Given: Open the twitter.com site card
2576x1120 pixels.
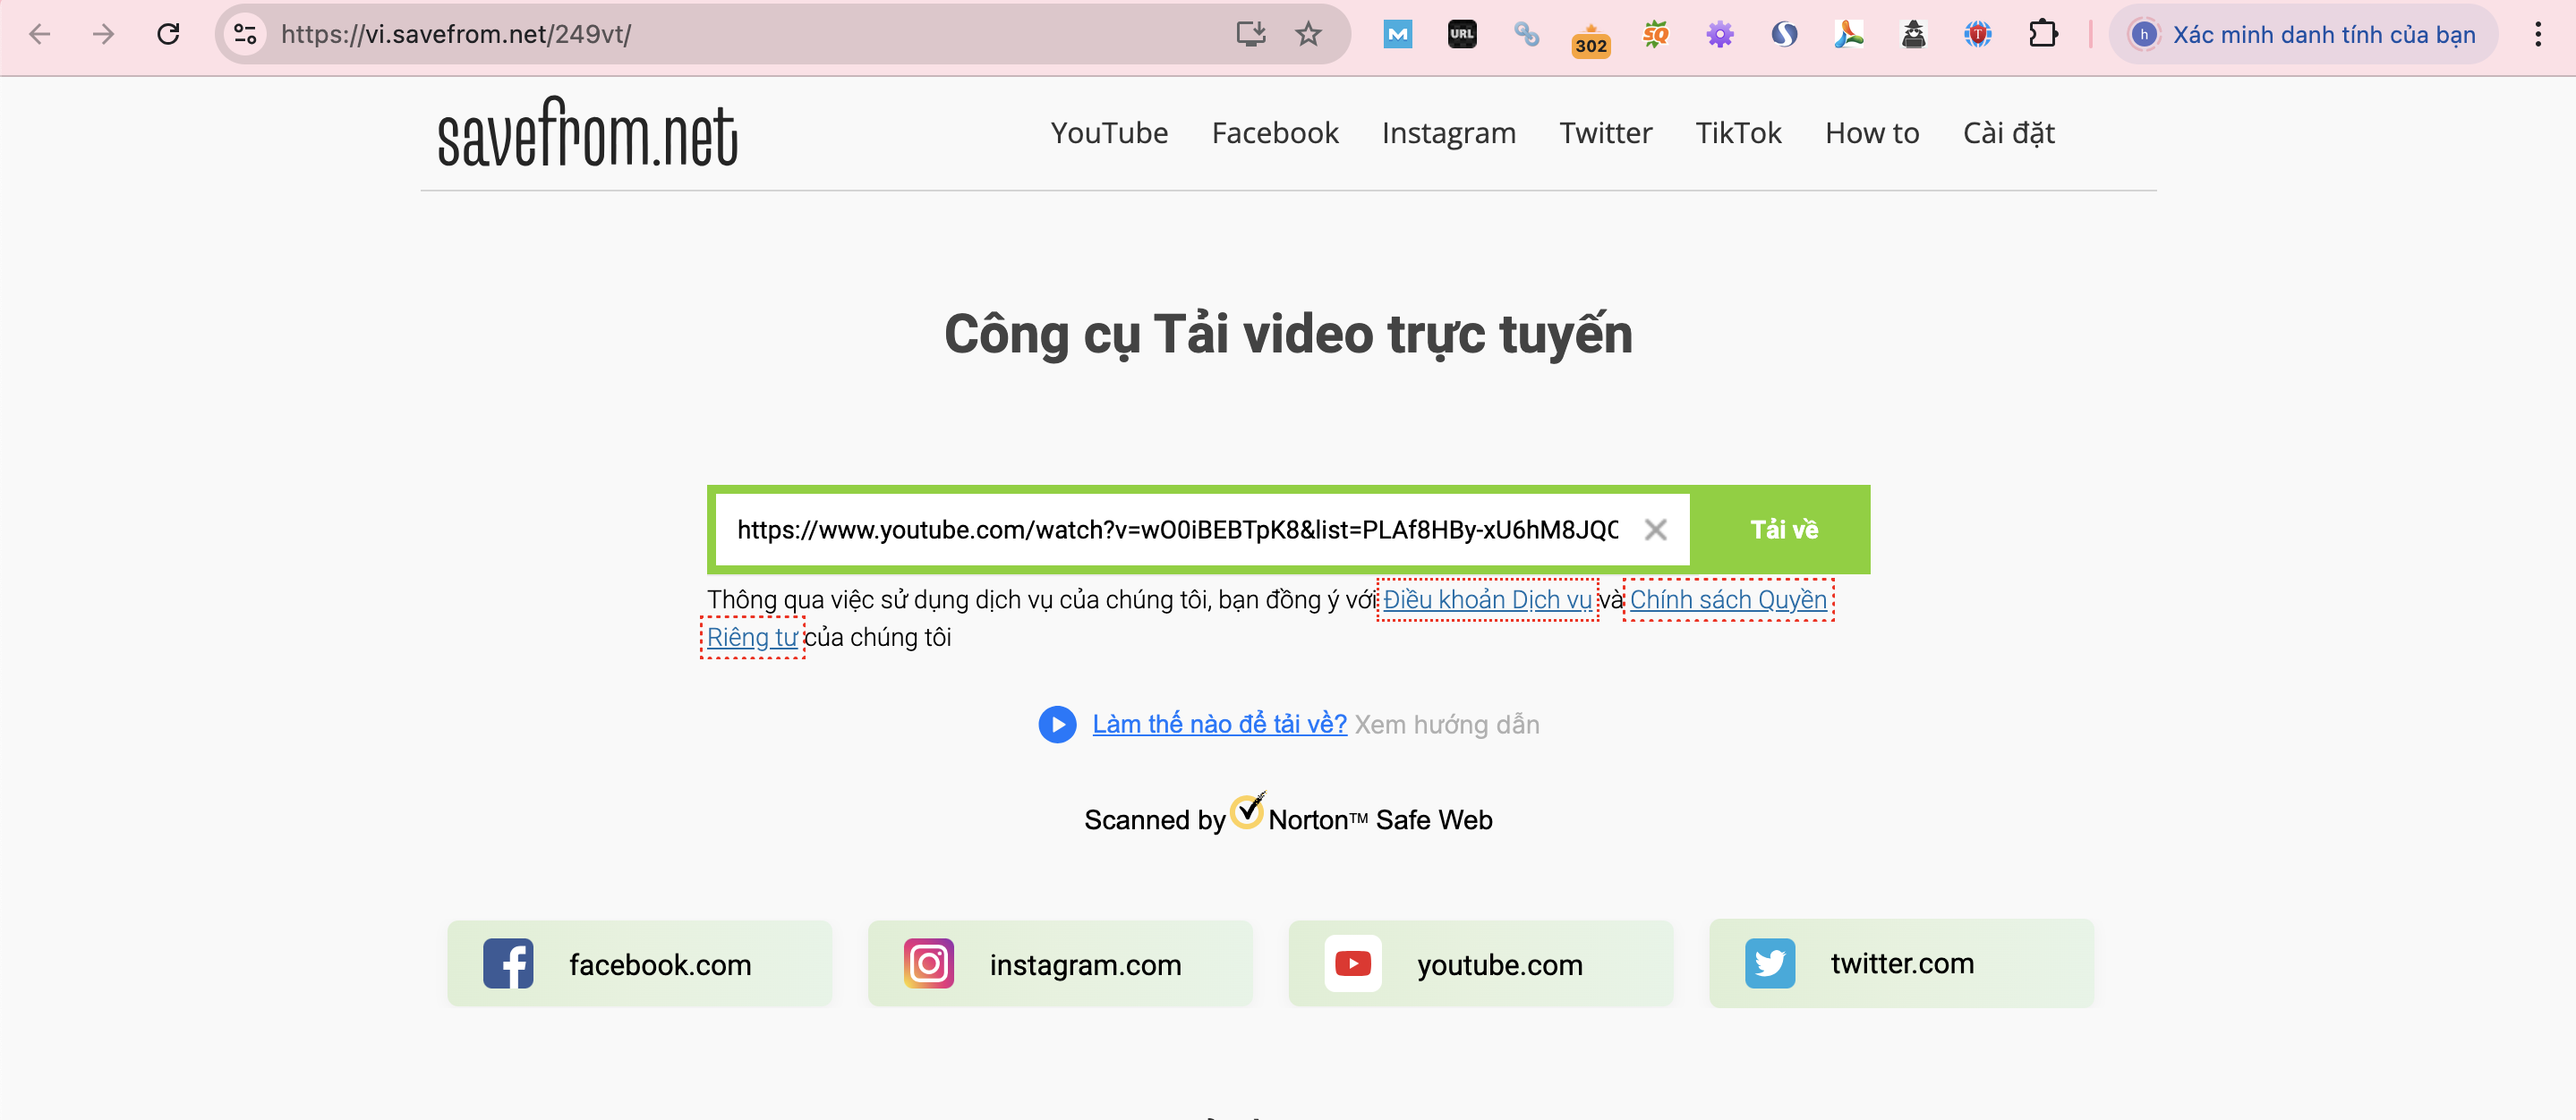Looking at the screenshot, I should point(1902,963).
